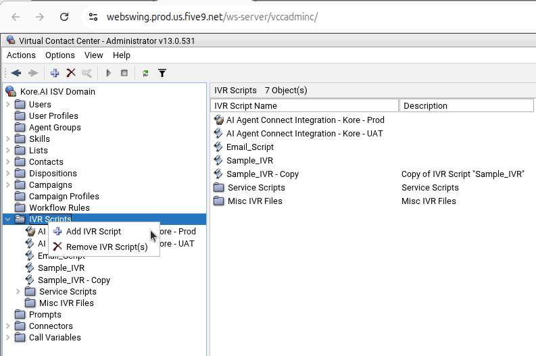Screen dimensions: 536x356
Task: Choose Add IVR Script from context menu
Action: (104, 231)
